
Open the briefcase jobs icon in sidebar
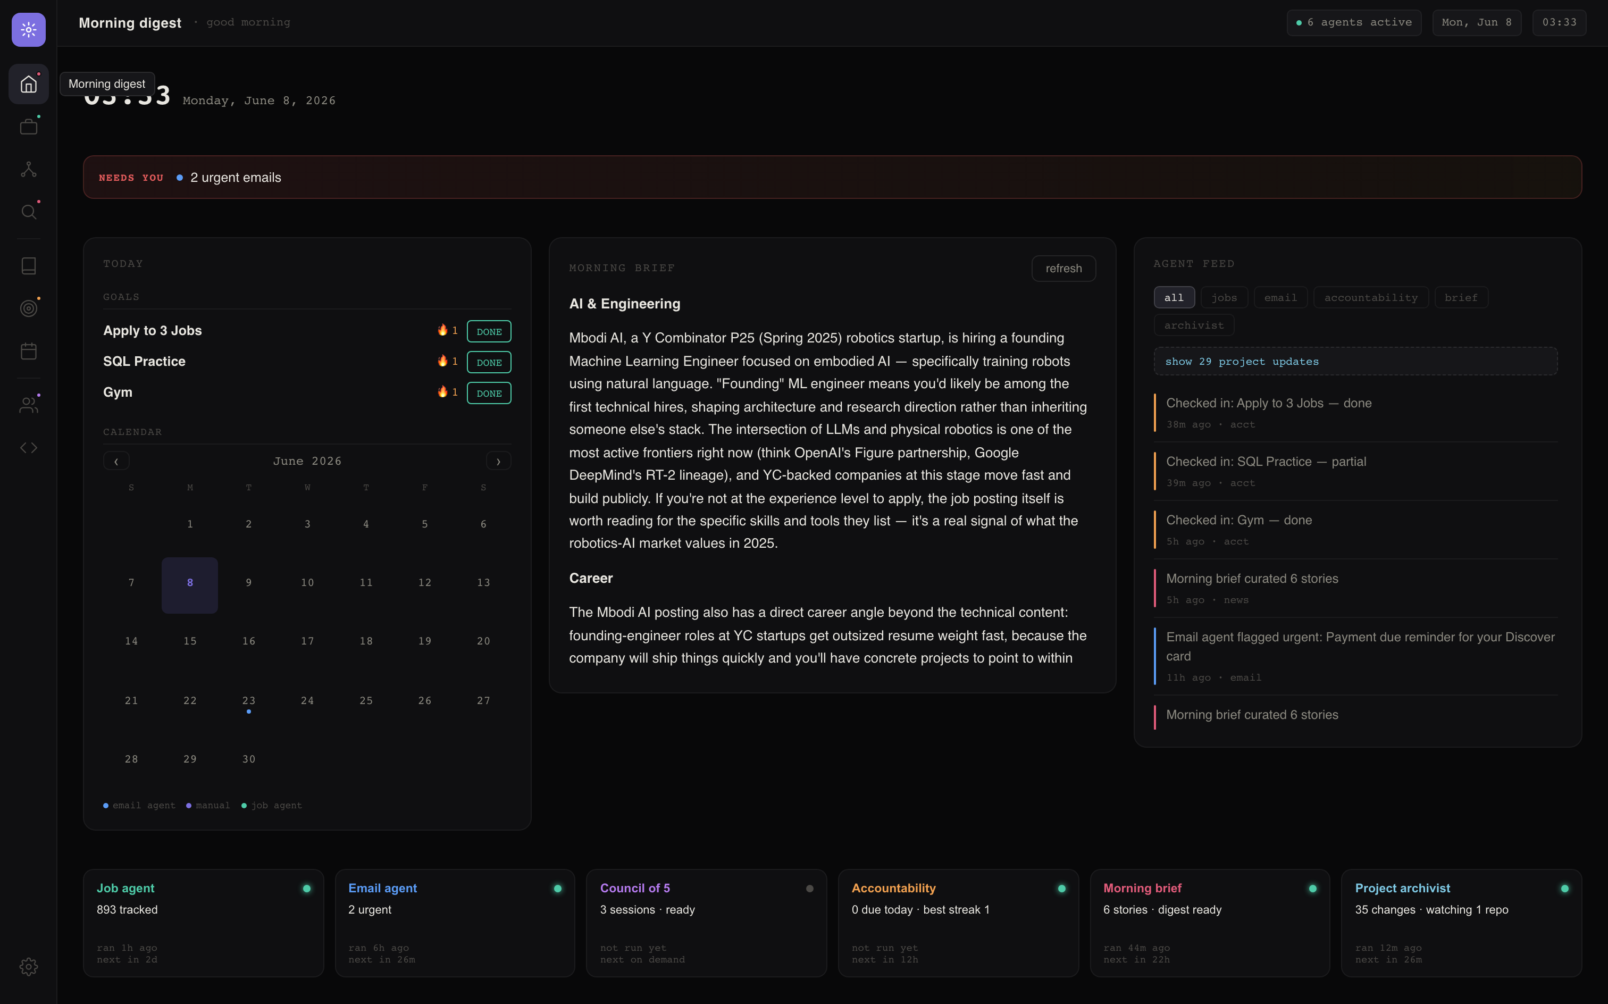29,126
